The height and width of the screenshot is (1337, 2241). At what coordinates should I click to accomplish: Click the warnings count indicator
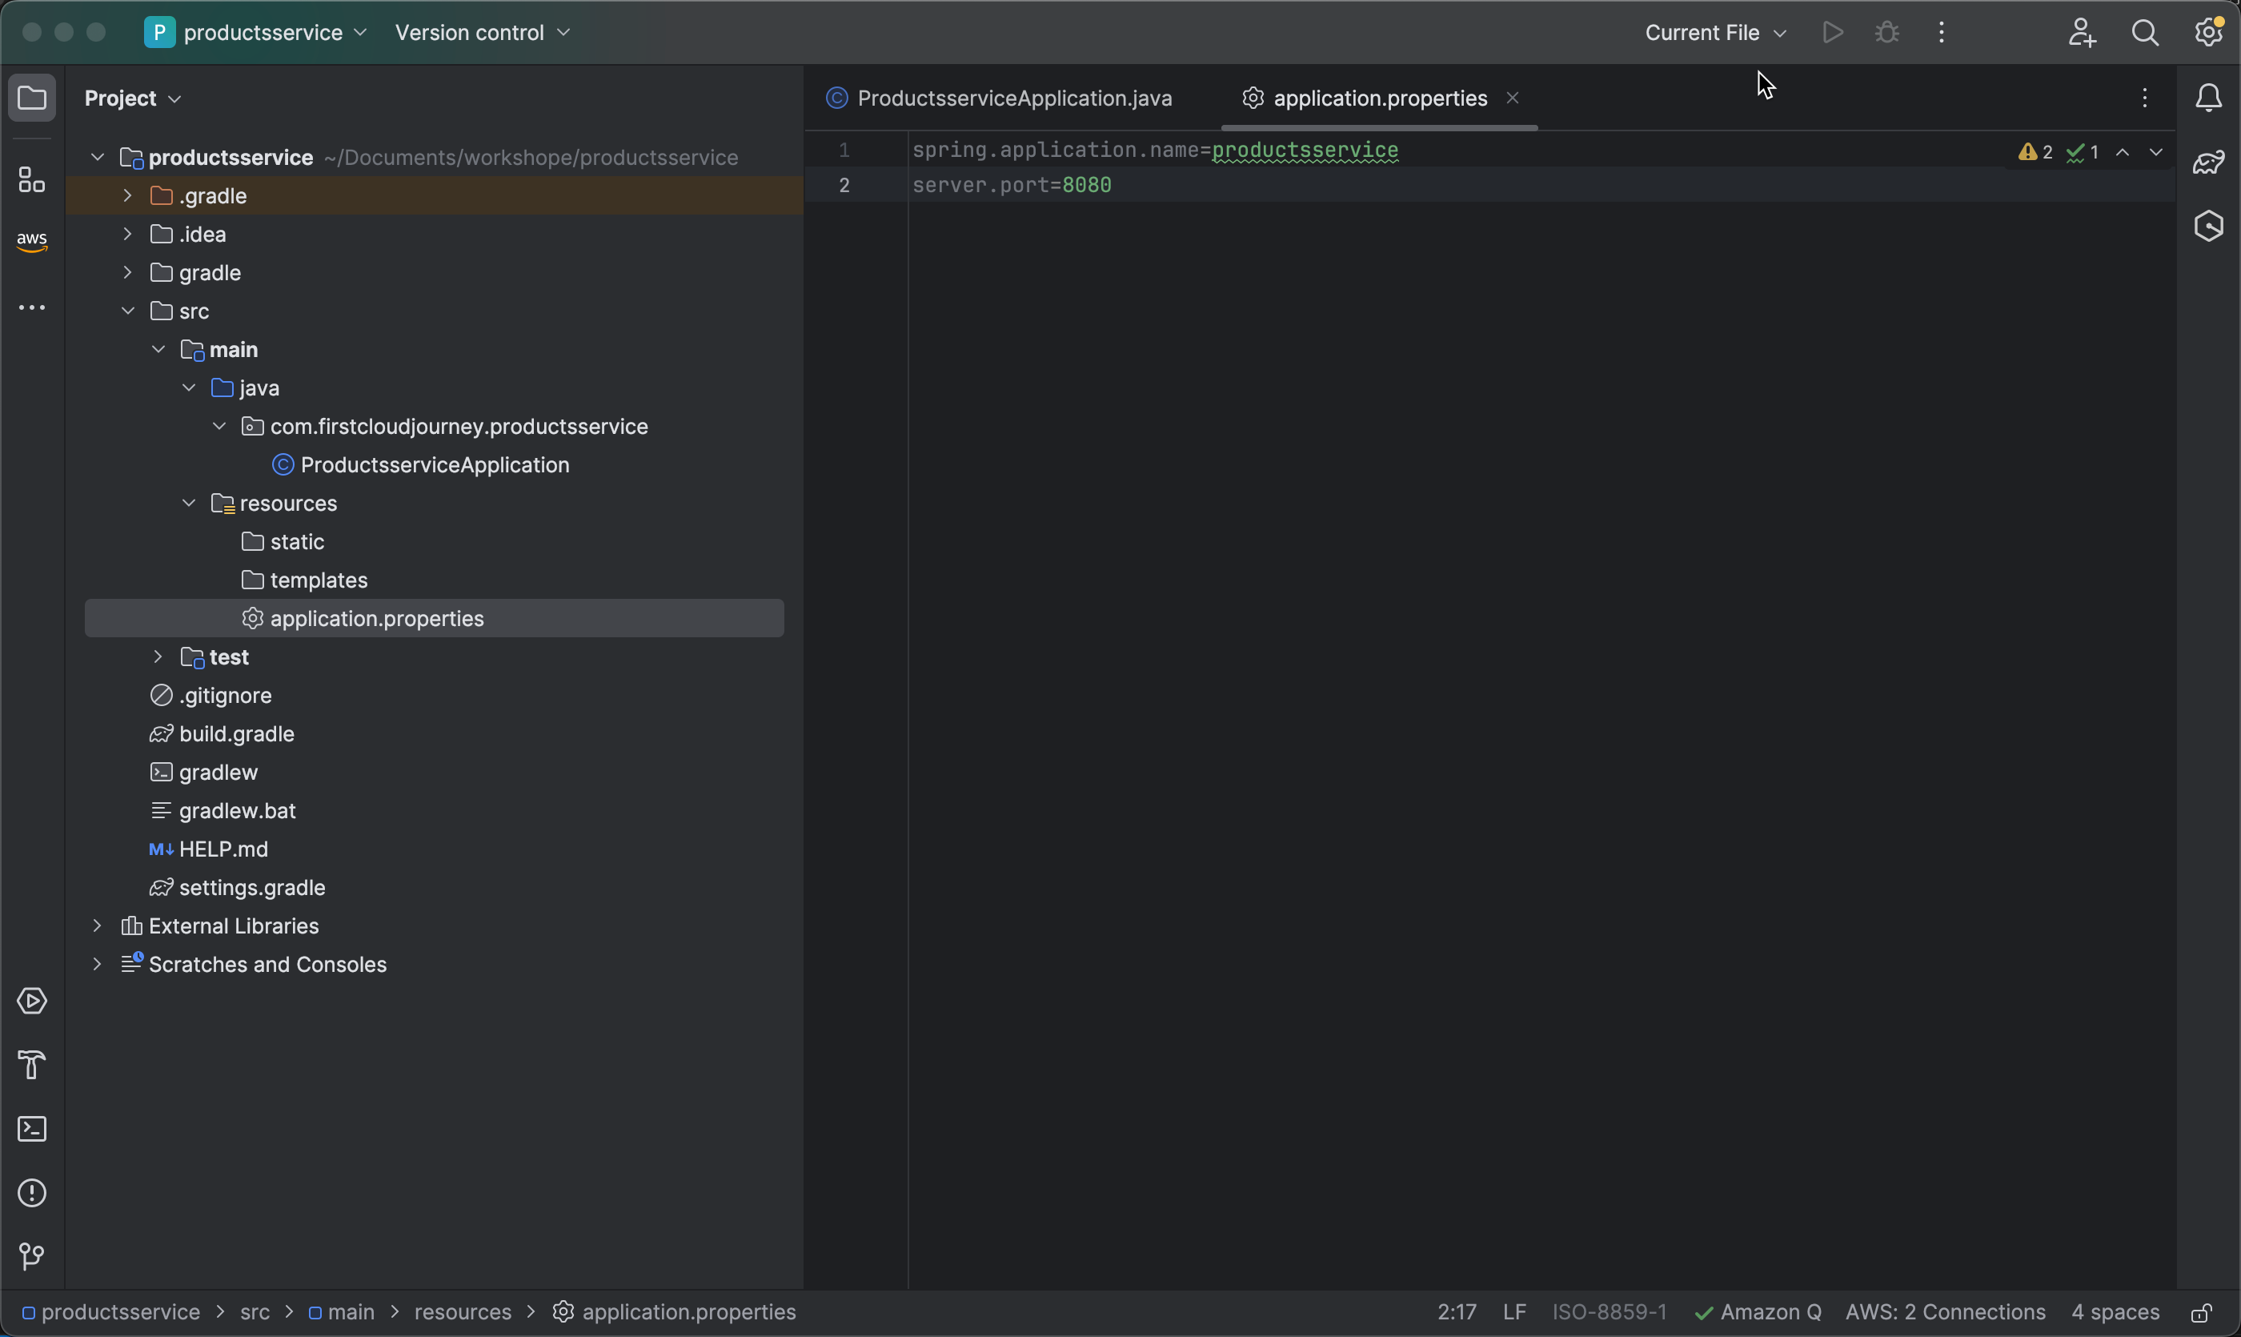coord(2035,152)
